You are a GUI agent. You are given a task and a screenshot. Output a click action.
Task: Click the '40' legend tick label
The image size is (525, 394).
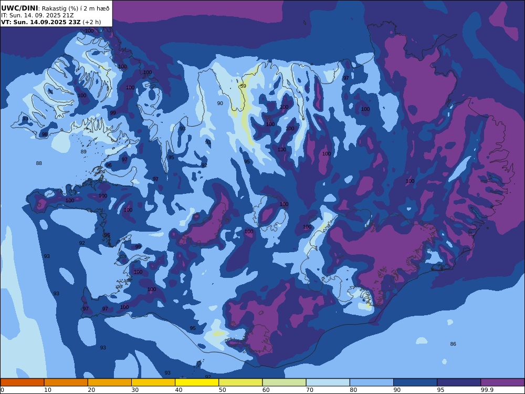pos(179,390)
